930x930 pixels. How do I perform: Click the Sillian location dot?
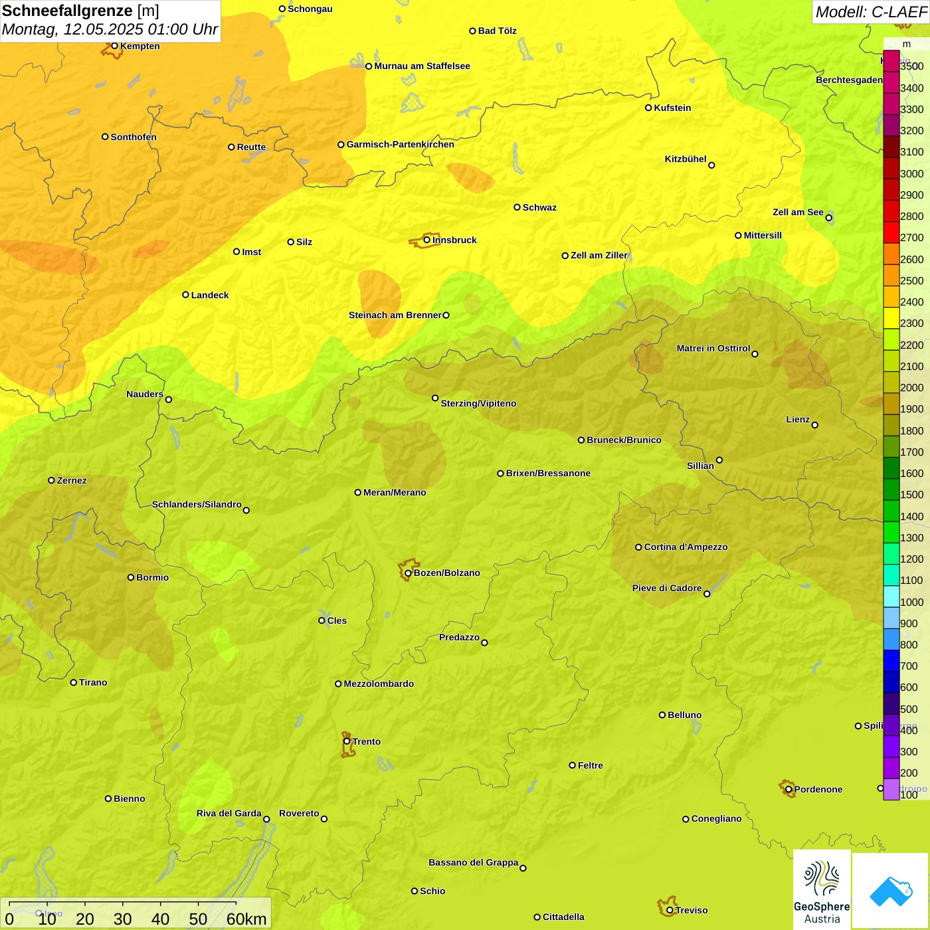[719, 460]
